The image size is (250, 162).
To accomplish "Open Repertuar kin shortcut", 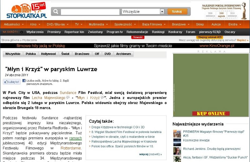I will tap(74, 32).
